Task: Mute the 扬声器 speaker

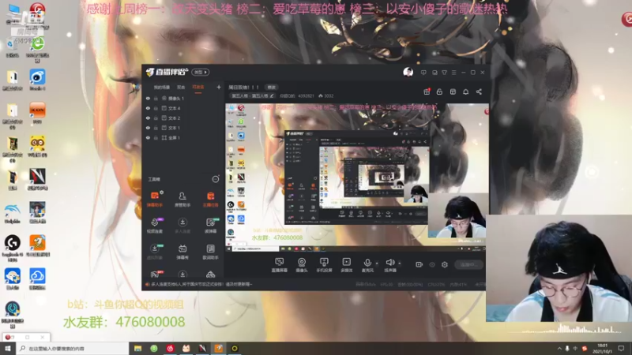Action: (389, 265)
